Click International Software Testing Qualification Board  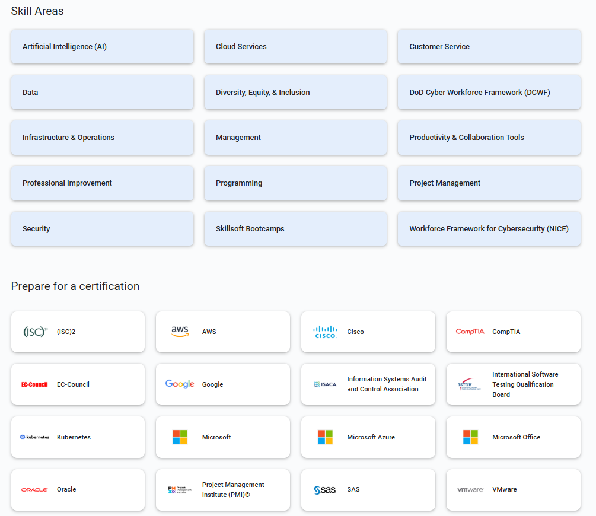point(525,384)
